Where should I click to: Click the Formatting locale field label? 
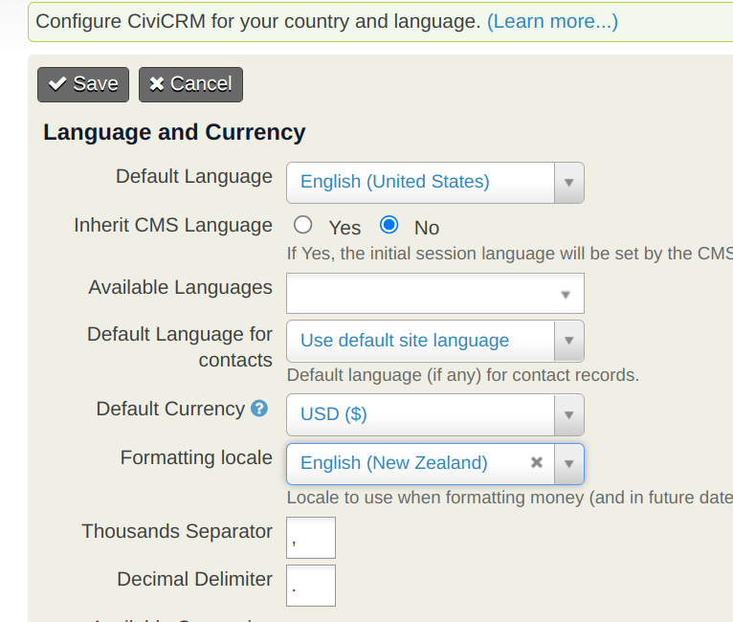[196, 457]
